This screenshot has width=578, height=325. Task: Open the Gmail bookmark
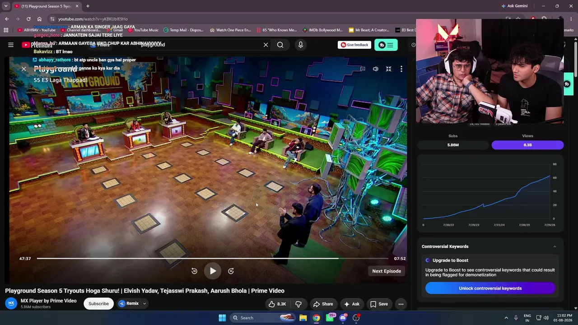point(115,30)
